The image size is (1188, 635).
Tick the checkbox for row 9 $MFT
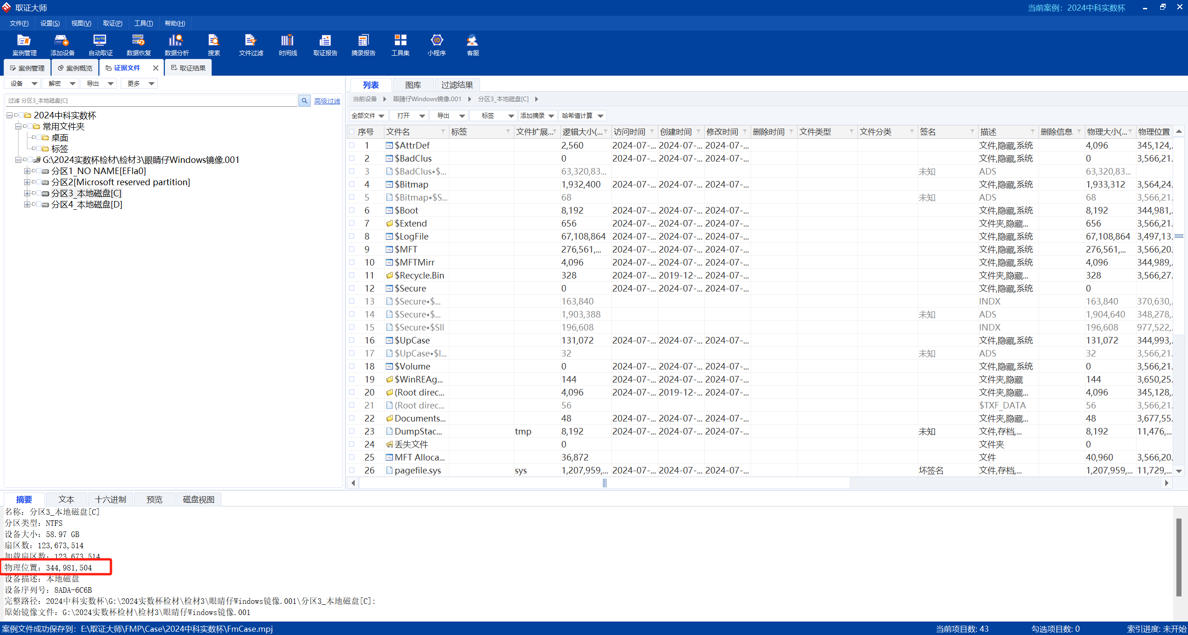tap(352, 249)
